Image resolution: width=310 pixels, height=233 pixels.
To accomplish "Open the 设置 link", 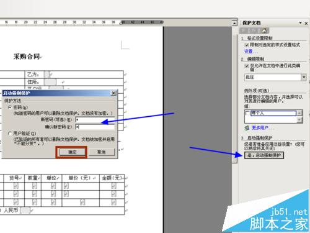I will (249, 51).
